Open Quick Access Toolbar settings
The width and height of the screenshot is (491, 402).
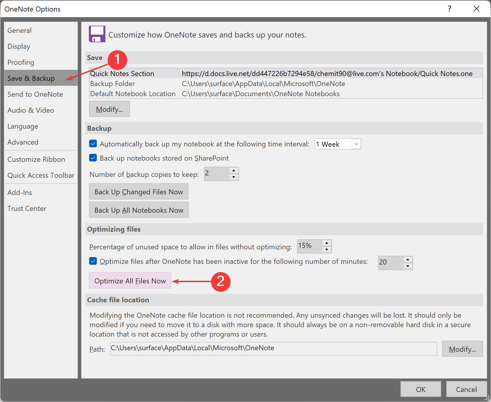pos(41,175)
